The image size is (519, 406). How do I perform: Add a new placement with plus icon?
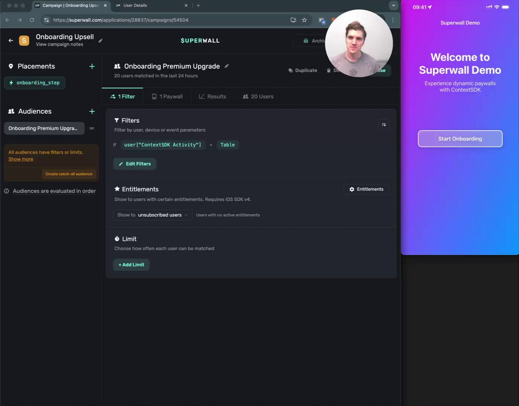click(92, 66)
